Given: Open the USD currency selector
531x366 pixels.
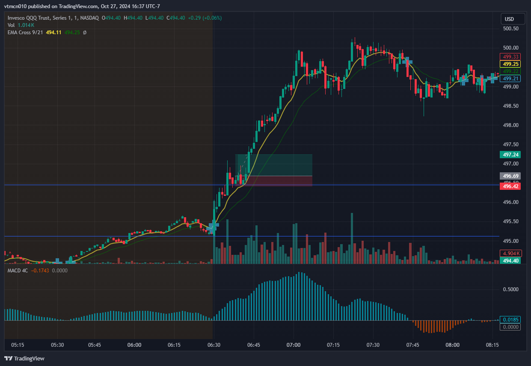Looking at the screenshot, I should [x=509, y=19].
